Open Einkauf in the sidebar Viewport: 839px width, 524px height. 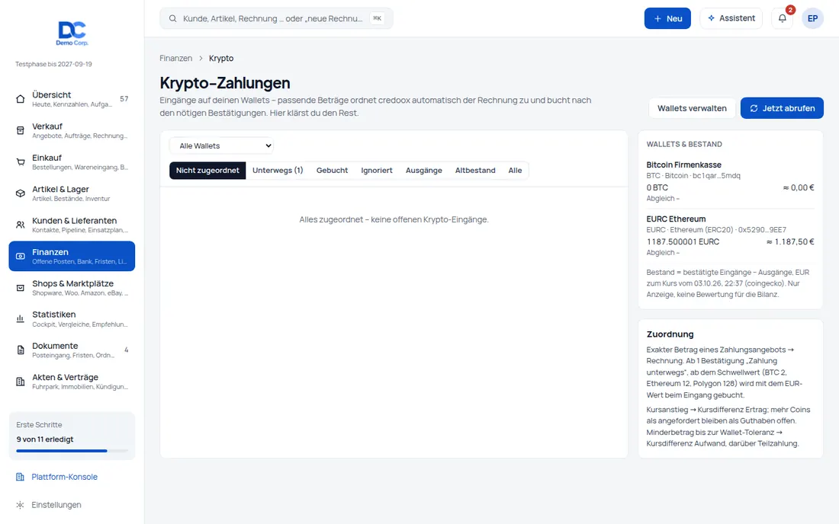click(x=72, y=162)
